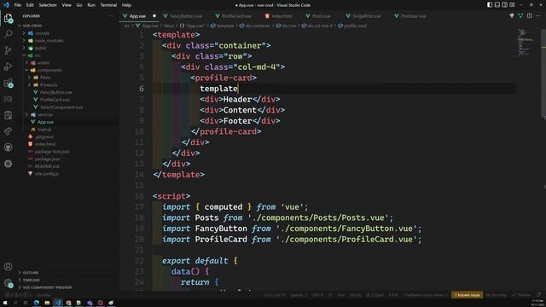Image resolution: width=546 pixels, height=307 pixels.
Task: Switch to the ProfileCard.vue tab
Action: click(236, 16)
